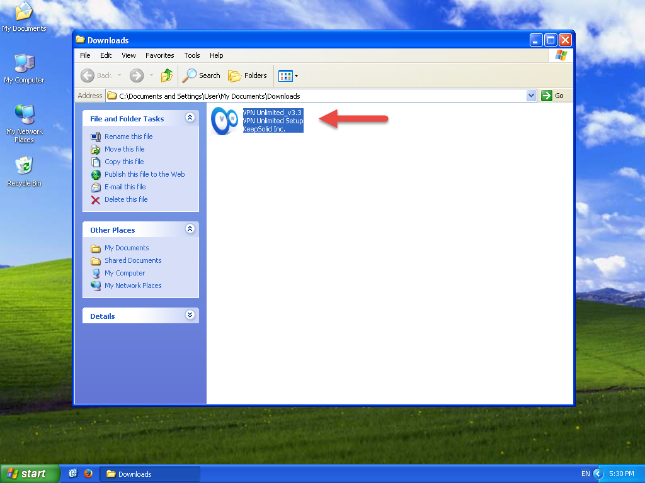
Task: Open the Search toolbar button
Action: (201, 75)
